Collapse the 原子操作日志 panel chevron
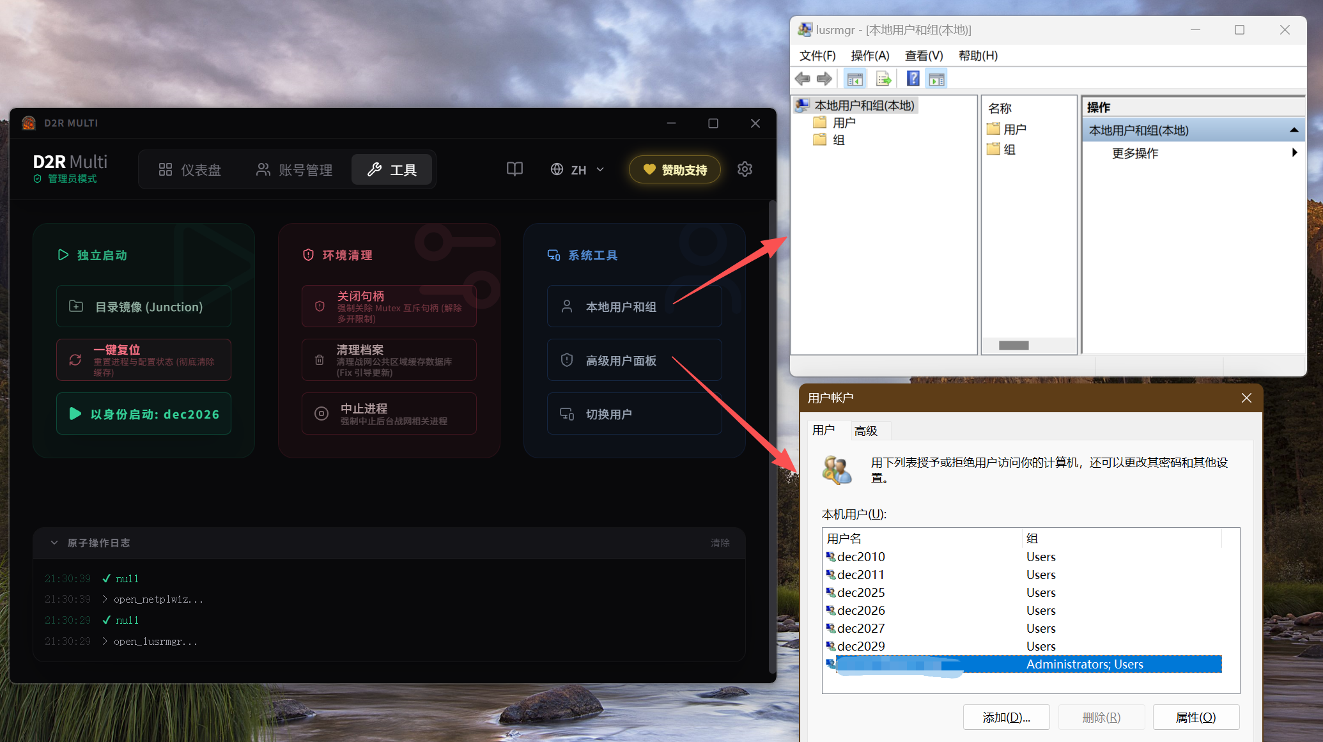Viewport: 1323px width, 742px height. [54, 543]
